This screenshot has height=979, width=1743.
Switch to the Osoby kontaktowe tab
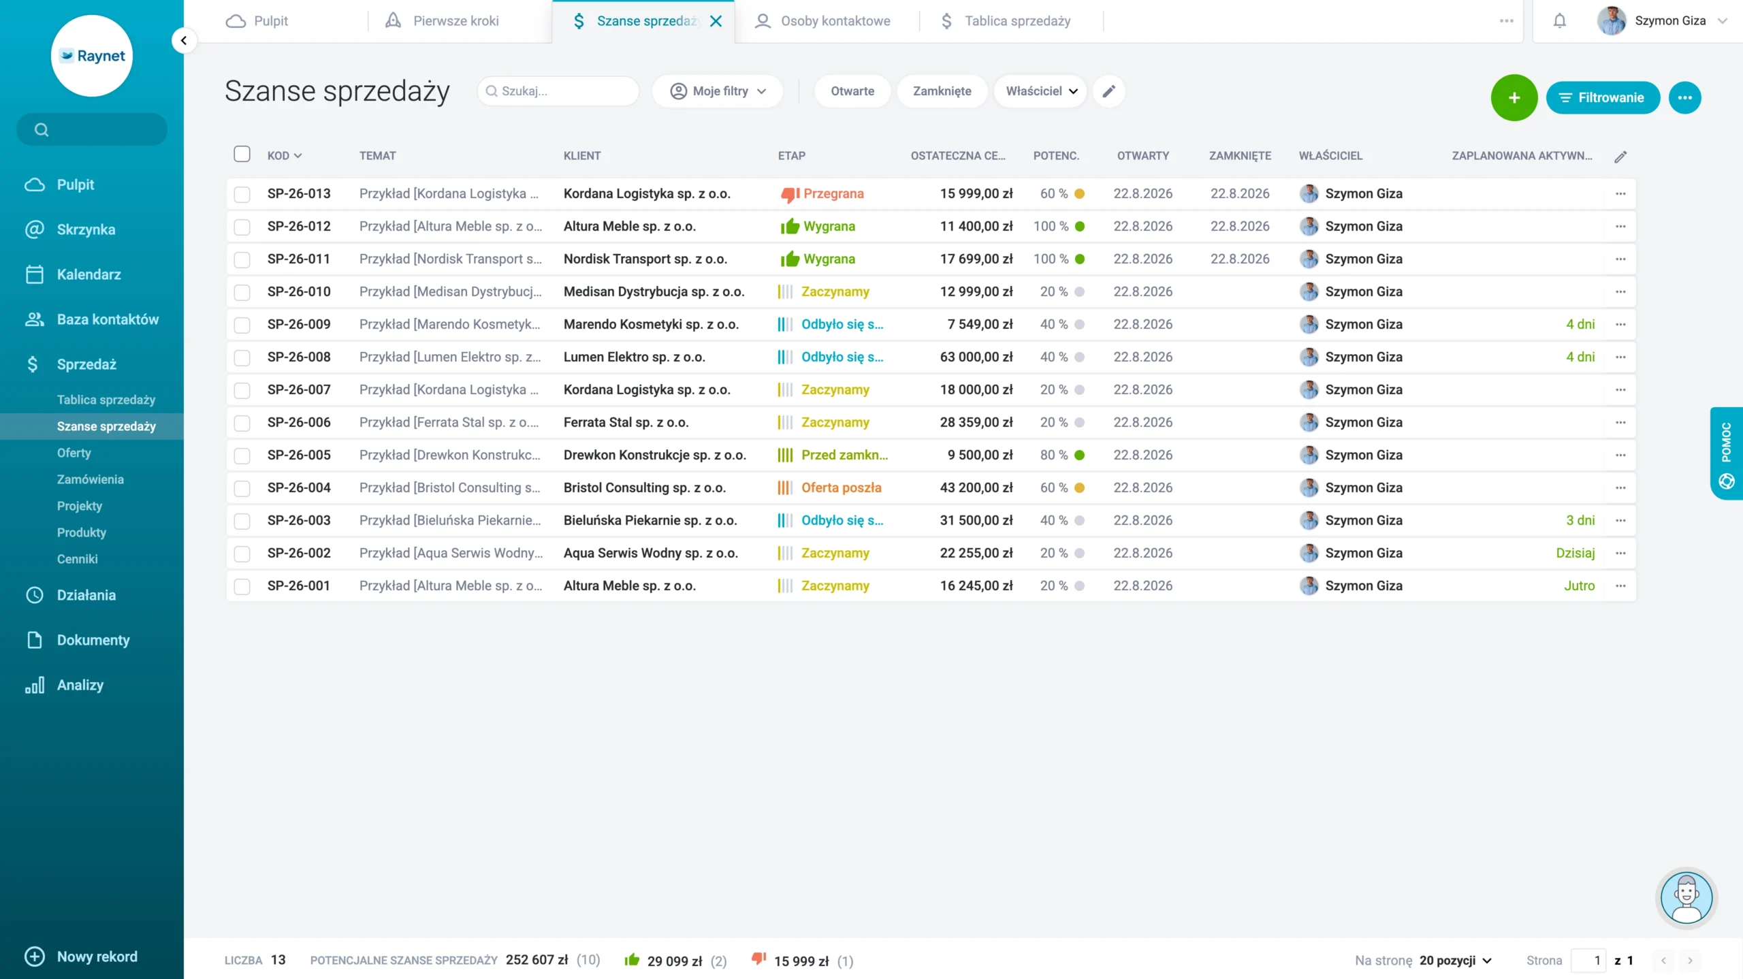822,21
